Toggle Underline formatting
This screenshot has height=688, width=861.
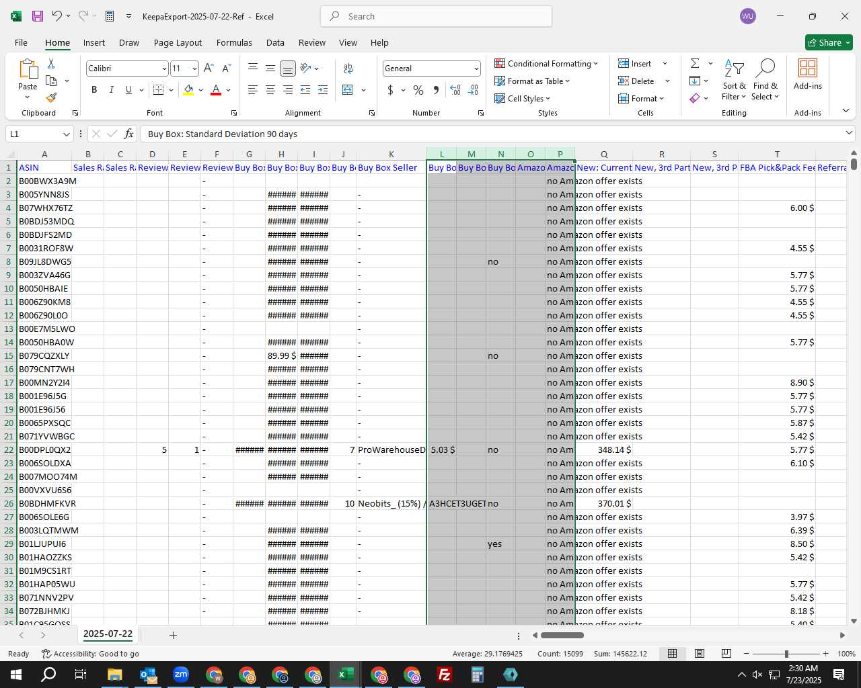pos(128,90)
